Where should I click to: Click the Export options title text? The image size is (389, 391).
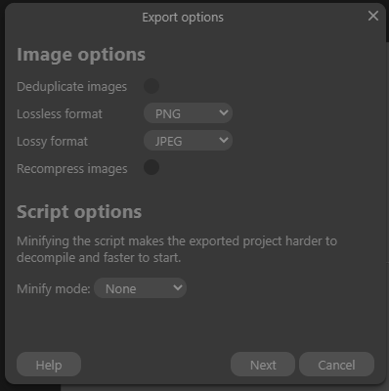(183, 18)
